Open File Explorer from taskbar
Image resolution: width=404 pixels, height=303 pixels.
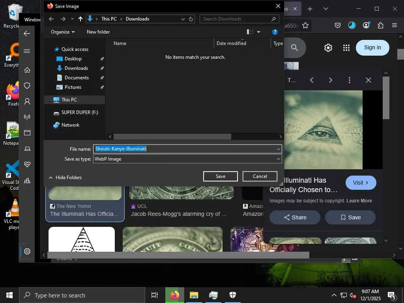(x=194, y=295)
